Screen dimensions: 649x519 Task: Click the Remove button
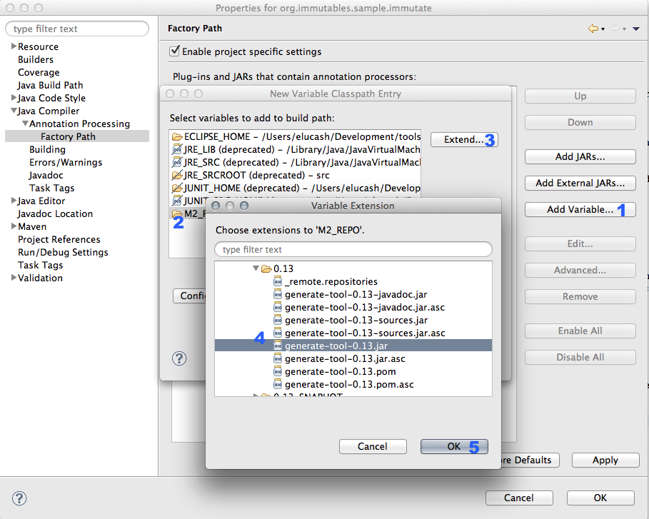(580, 296)
